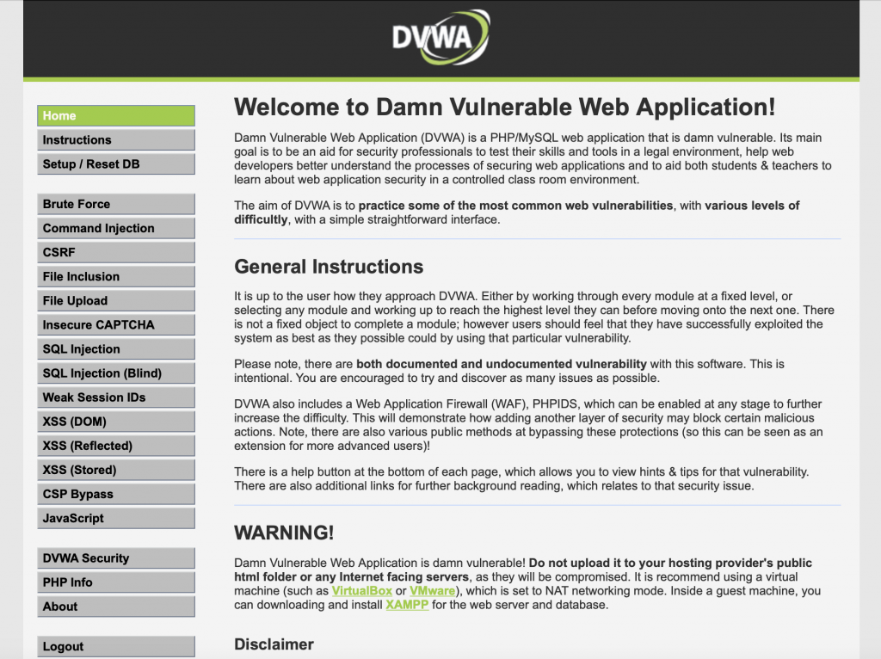The height and width of the screenshot is (659, 881).
Task: View the PHP Info page
Action: [x=116, y=582]
